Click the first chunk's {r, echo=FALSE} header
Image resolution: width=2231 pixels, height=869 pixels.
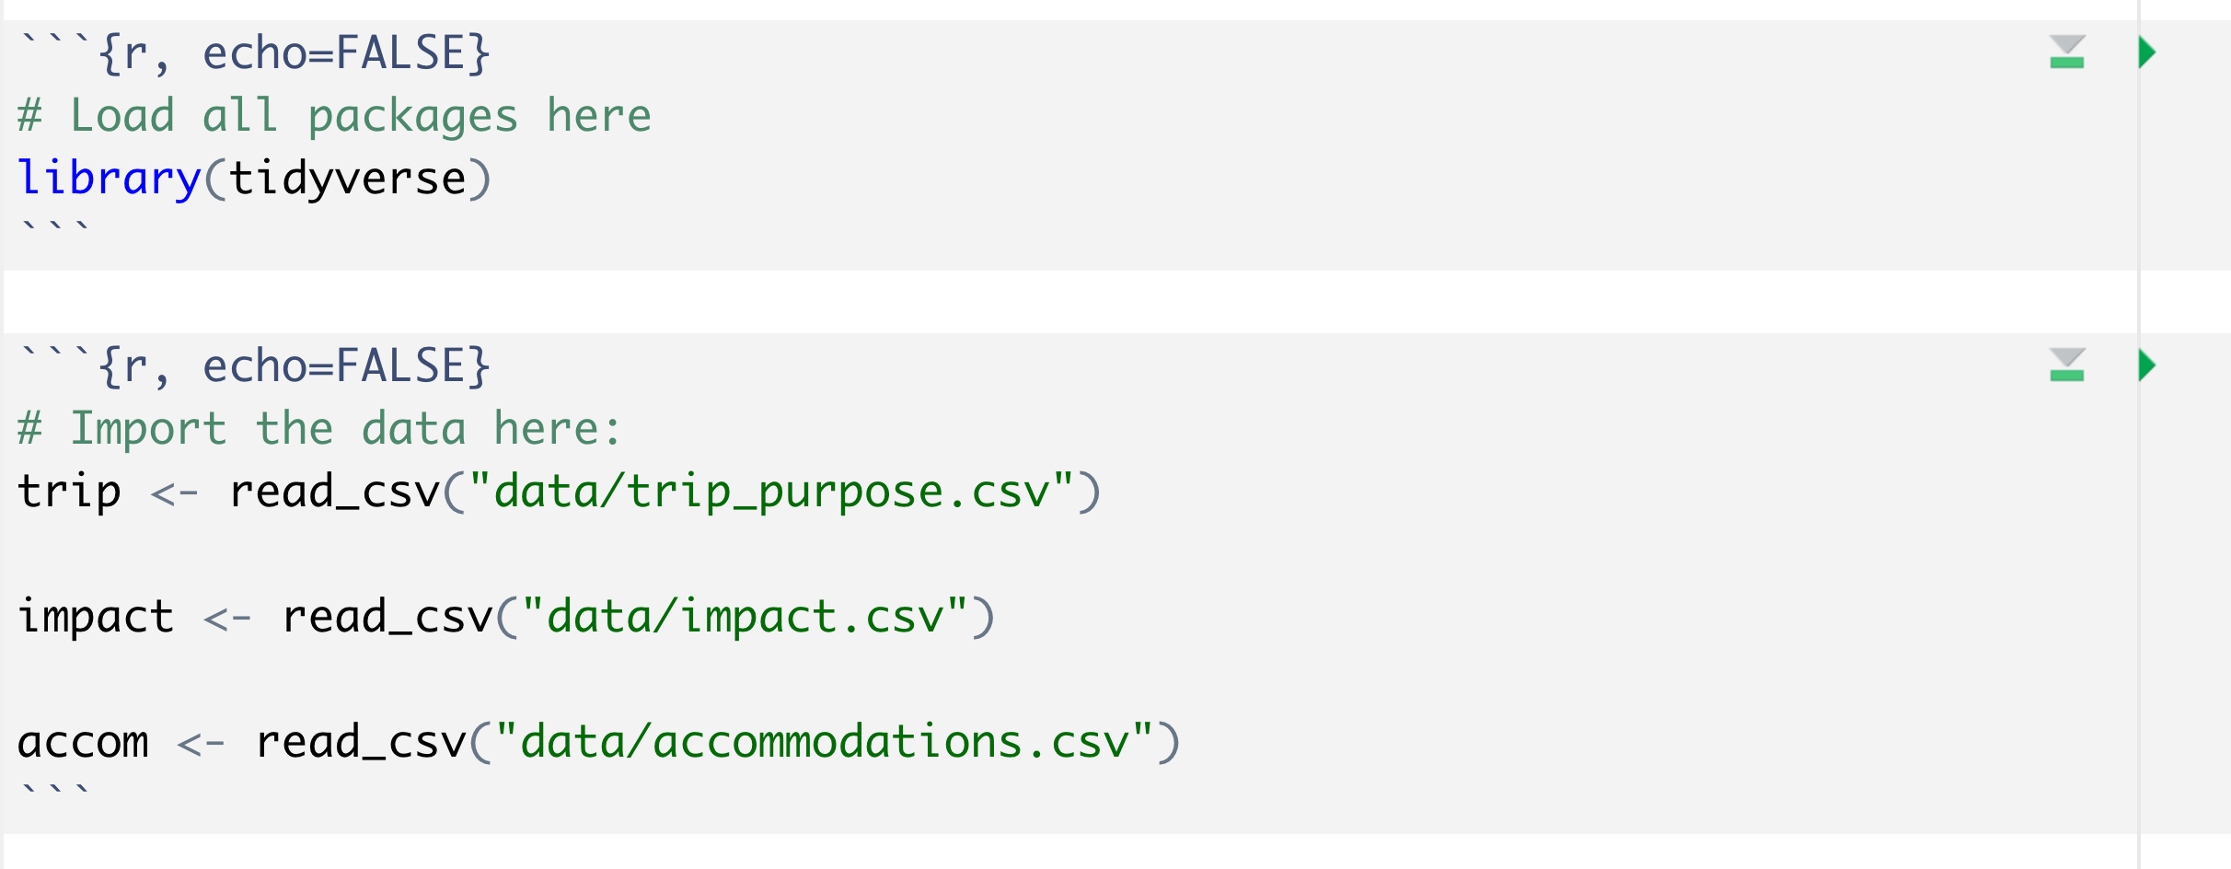(x=295, y=53)
